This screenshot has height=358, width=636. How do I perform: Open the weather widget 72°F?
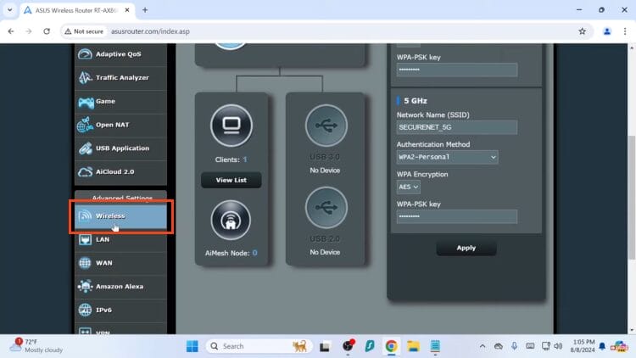click(x=36, y=346)
